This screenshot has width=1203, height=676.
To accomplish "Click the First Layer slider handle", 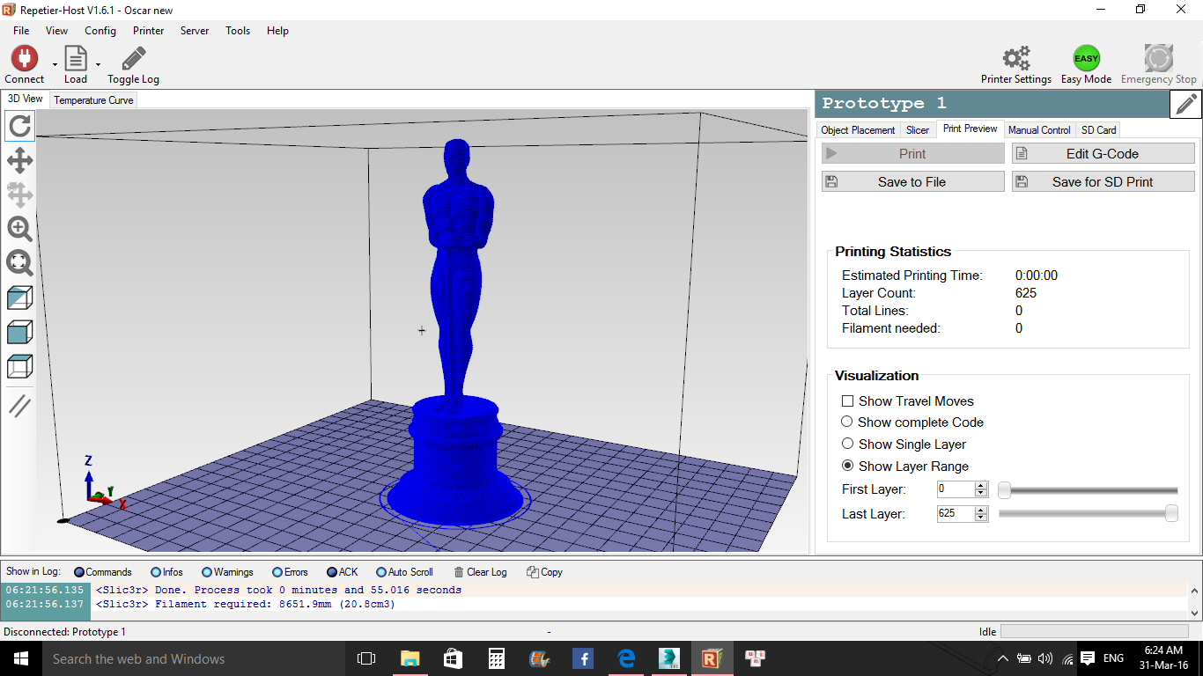I will point(1004,490).
